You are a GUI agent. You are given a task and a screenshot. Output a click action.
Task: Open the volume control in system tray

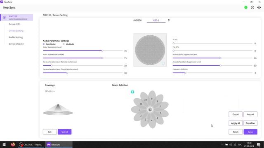click(231, 145)
